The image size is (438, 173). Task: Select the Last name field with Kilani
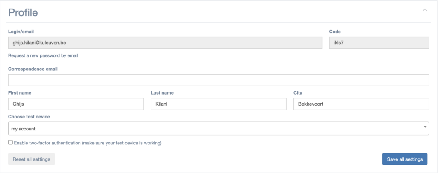218,104
